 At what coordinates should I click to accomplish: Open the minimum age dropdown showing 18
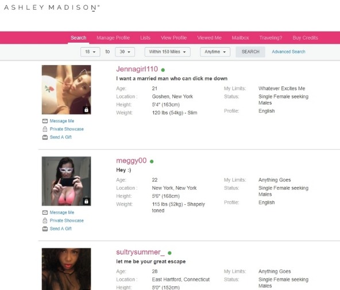point(90,52)
